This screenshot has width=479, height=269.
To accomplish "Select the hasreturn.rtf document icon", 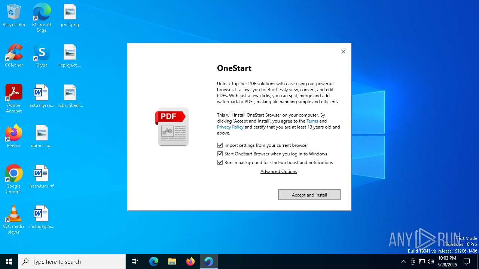I will coord(42,177).
